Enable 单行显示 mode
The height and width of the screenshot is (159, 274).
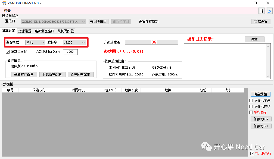click(x=251, y=112)
